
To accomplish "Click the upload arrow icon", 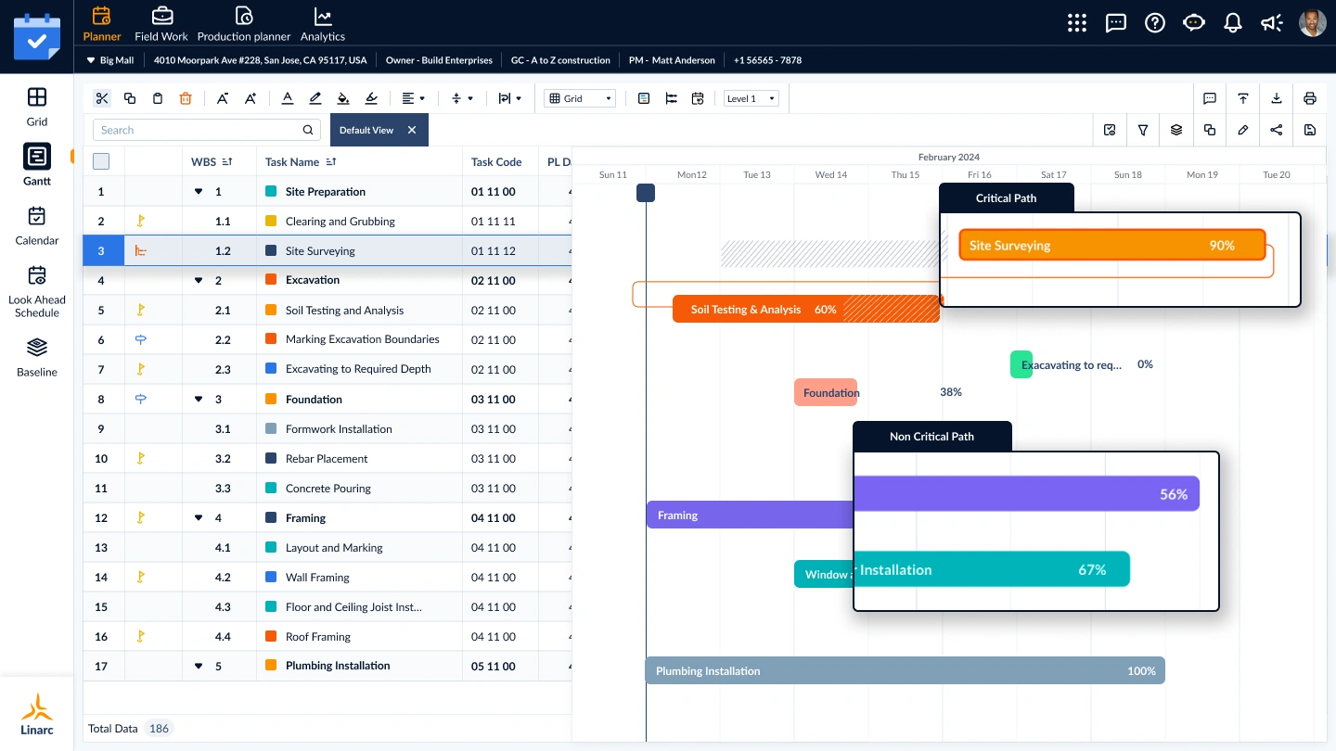I will tap(1243, 98).
